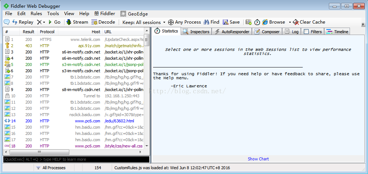Image resolution: width=368 pixels, height=174 pixels.
Task: Select session 13 nsclick.baidu.com host
Action: [85, 115]
